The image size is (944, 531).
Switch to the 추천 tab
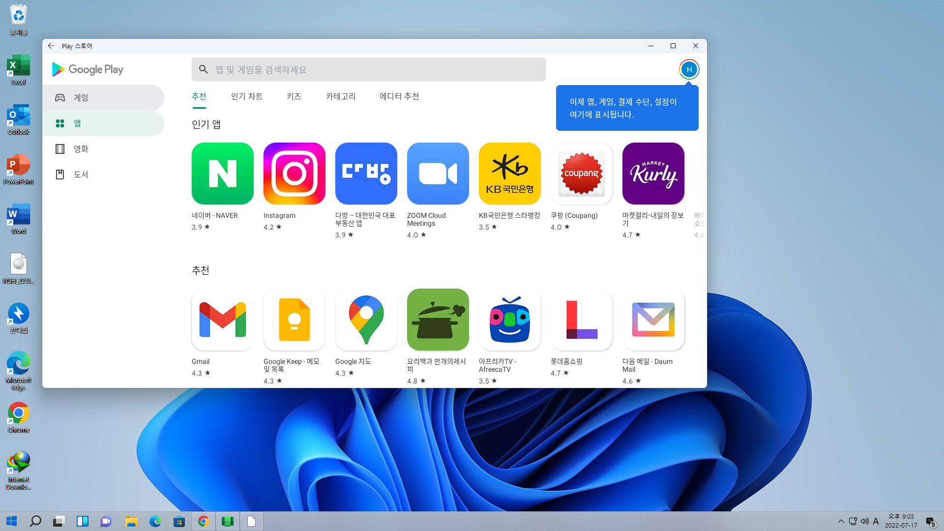(x=199, y=96)
